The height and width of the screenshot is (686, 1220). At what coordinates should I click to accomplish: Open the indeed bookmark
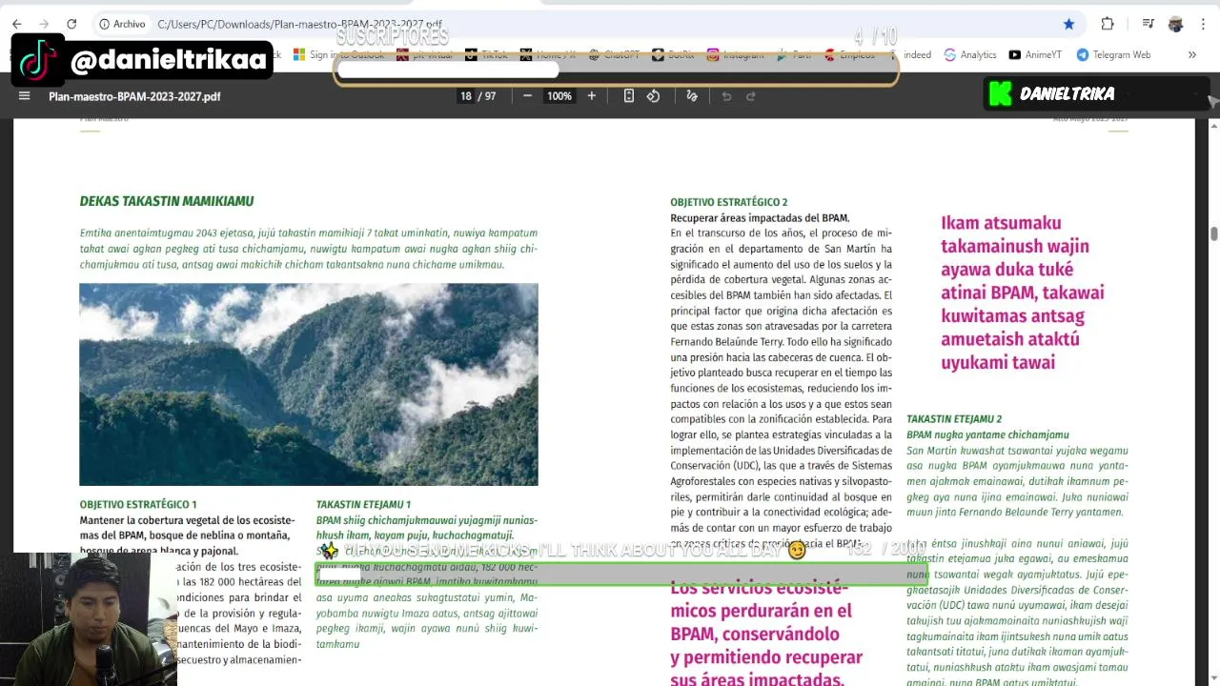pyautogui.click(x=909, y=54)
